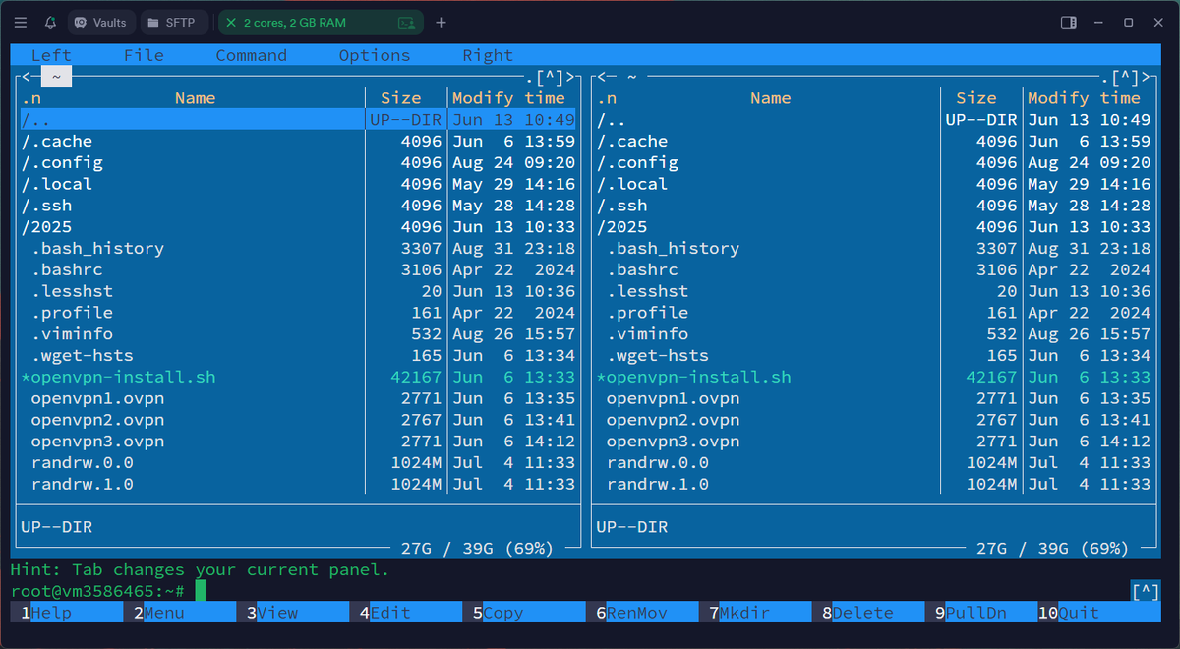Sort left panel by Name column
1180x649 pixels.
pyautogui.click(x=196, y=98)
